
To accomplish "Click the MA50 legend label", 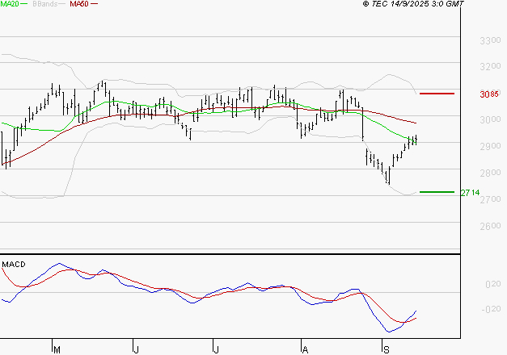I will [x=80, y=4].
